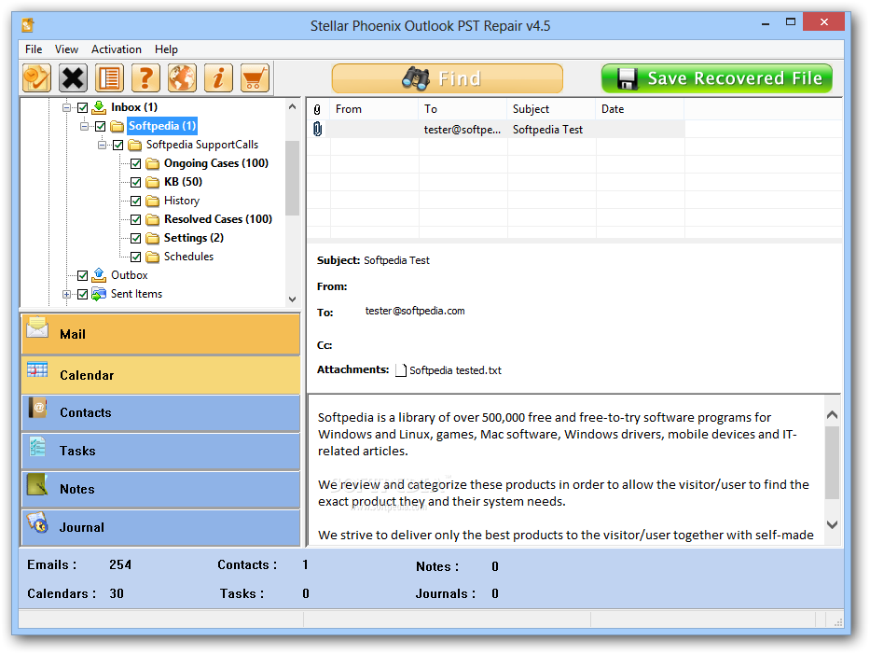Click the Journal clock icon
Screen dimensions: 870x654
[x=37, y=522]
